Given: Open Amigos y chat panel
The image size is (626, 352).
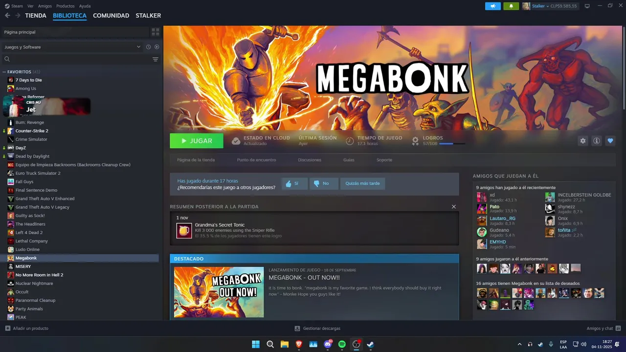Looking at the screenshot, I should [x=604, y=329].
